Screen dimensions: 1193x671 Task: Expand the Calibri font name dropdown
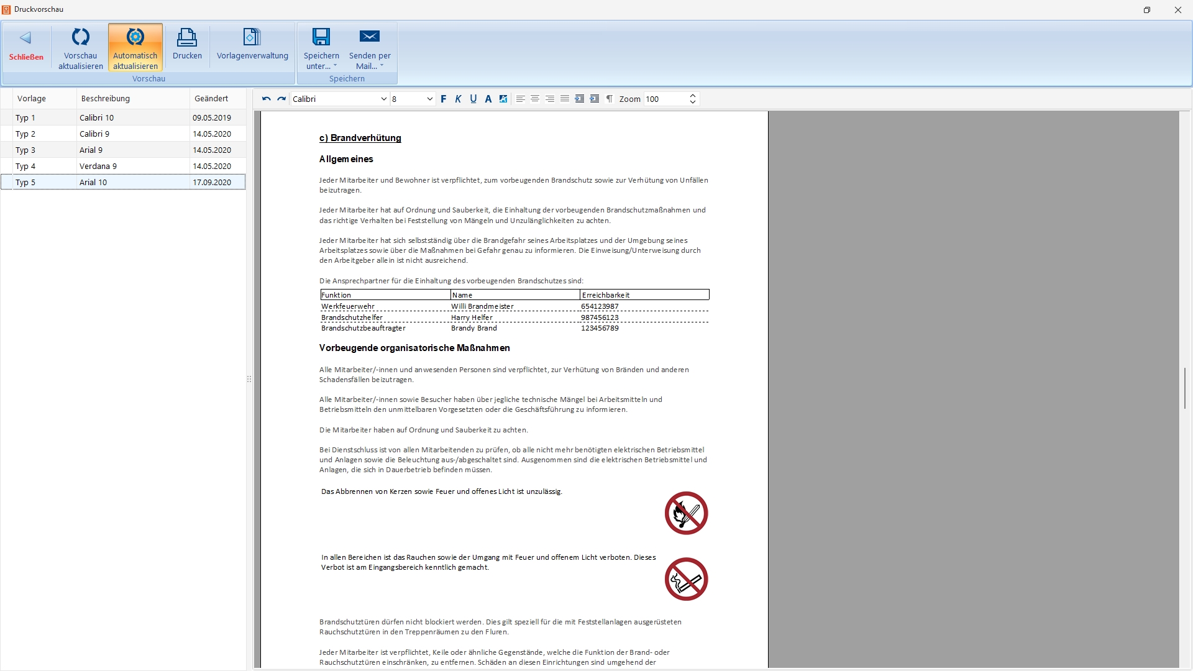383,99
